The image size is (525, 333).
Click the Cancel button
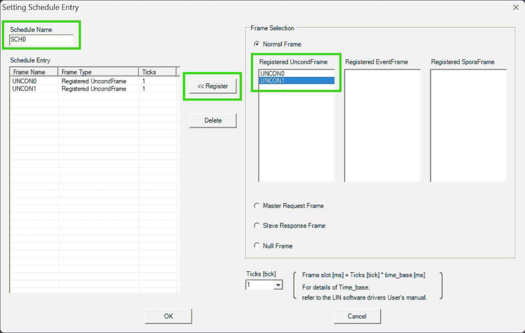357,316
